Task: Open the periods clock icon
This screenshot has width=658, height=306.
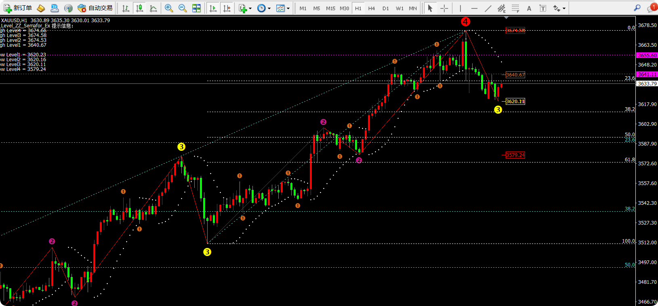Action: tap(261, 8)
